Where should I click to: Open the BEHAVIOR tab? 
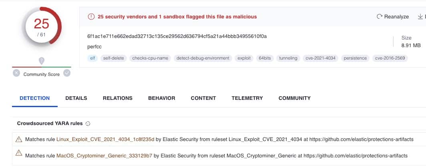pos(161,98)
